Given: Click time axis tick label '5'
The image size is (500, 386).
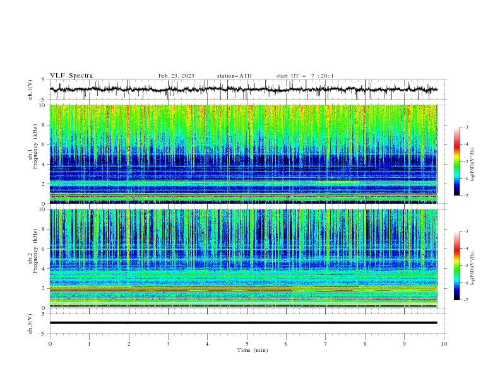Looking at the screenshot, I should 247,344.
